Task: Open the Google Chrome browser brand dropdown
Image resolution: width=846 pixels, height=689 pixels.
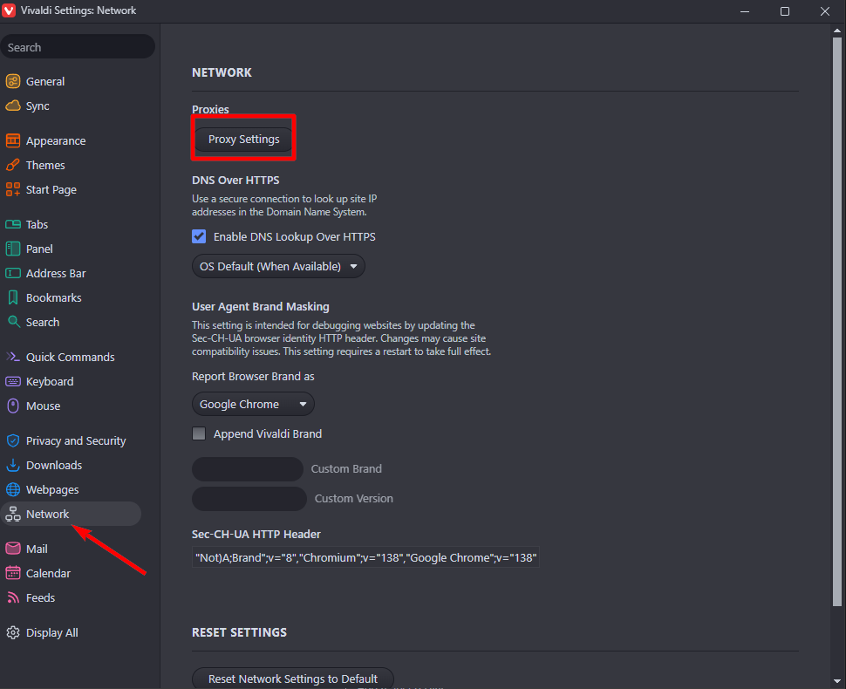Action: point(253,404)
